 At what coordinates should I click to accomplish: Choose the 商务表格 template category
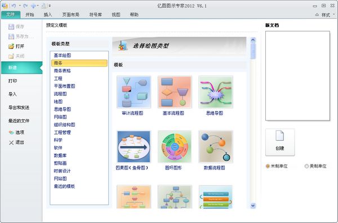tap(63, 70)
